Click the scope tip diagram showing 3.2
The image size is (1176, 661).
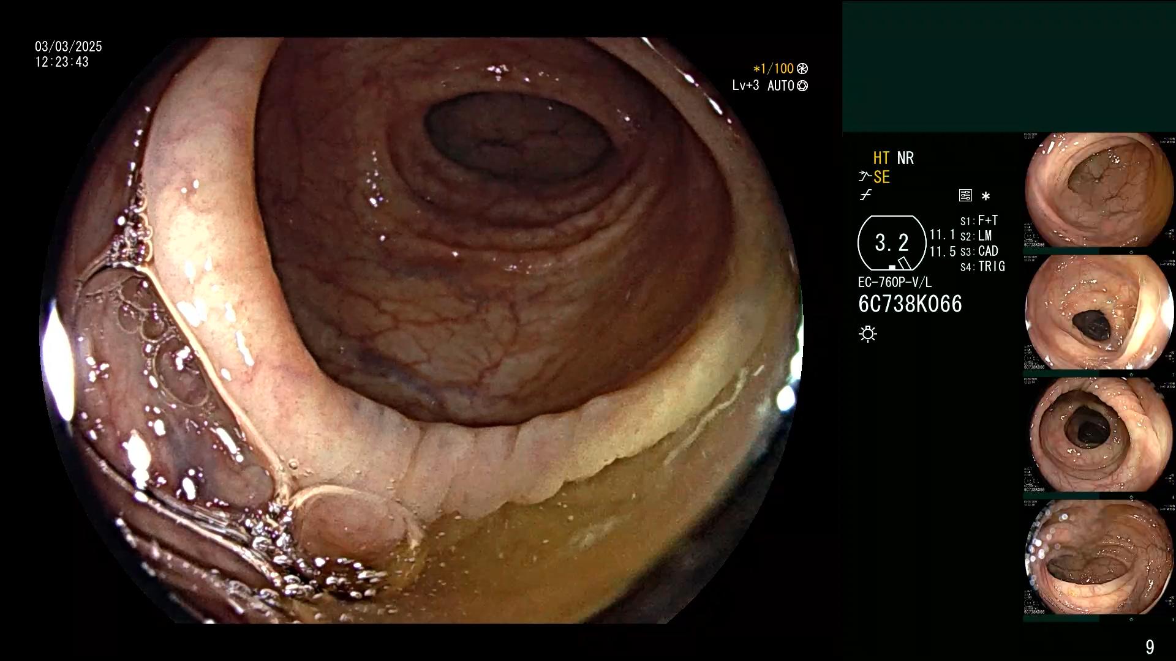(x=892, y=243)
